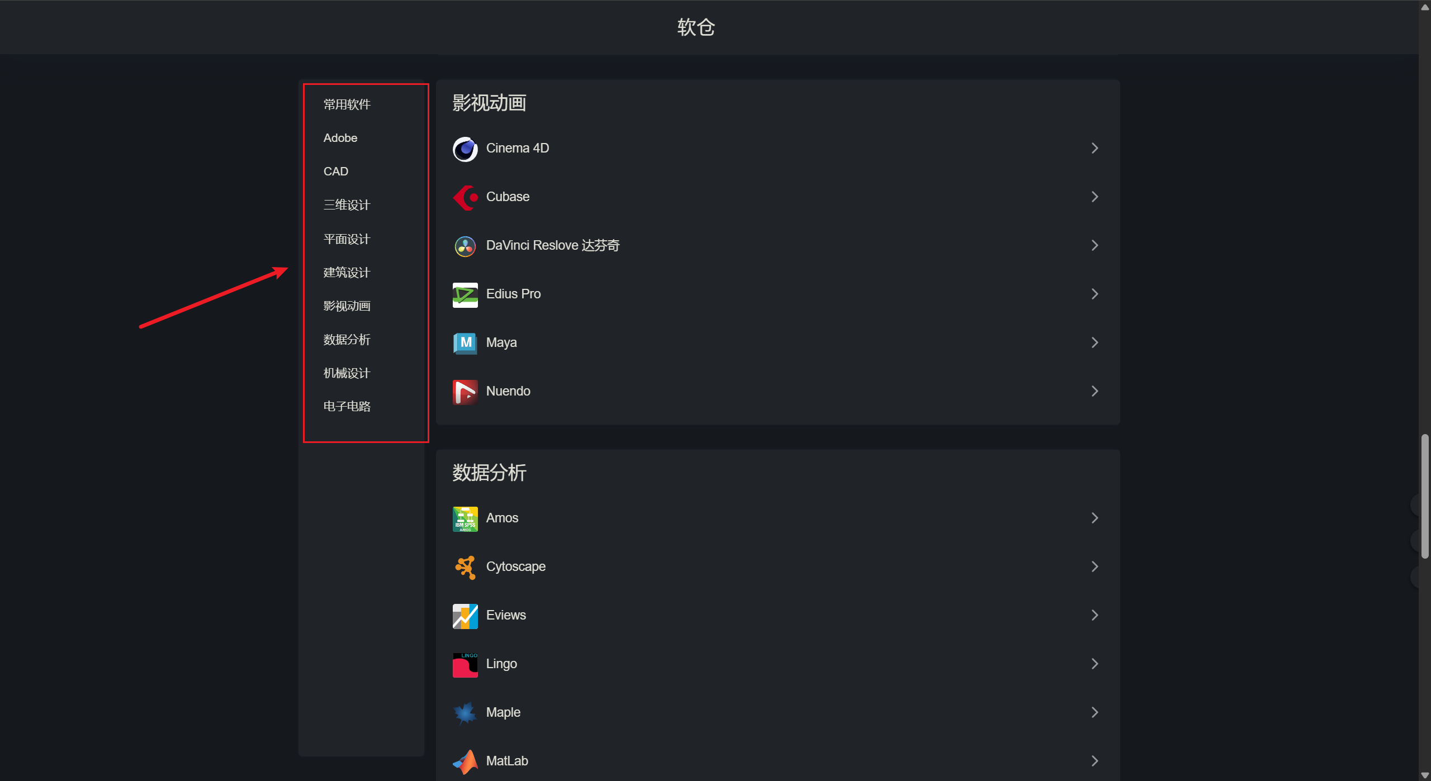Expand the Lingo row chevron
The image size is (1431, 781).
tap(1094, 664)
